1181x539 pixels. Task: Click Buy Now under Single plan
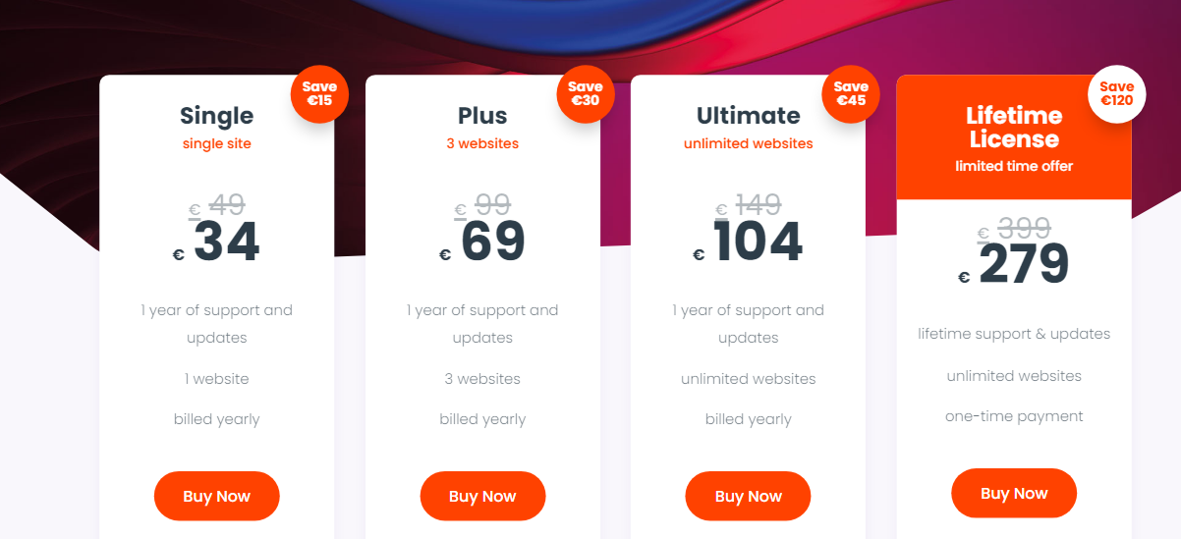[x=216, y=496]
